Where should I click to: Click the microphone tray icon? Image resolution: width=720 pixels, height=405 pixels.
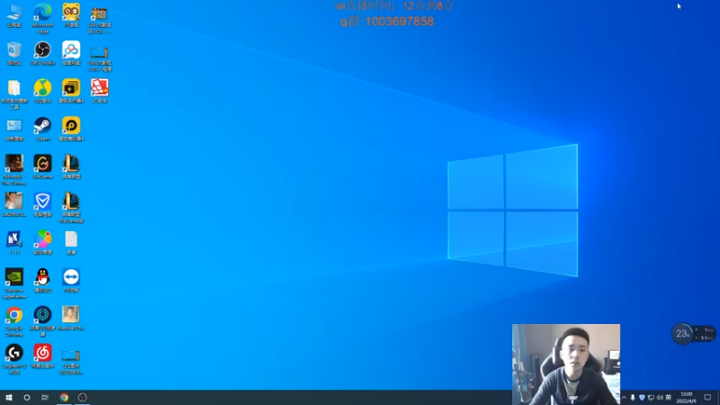(x=633, y=398)
